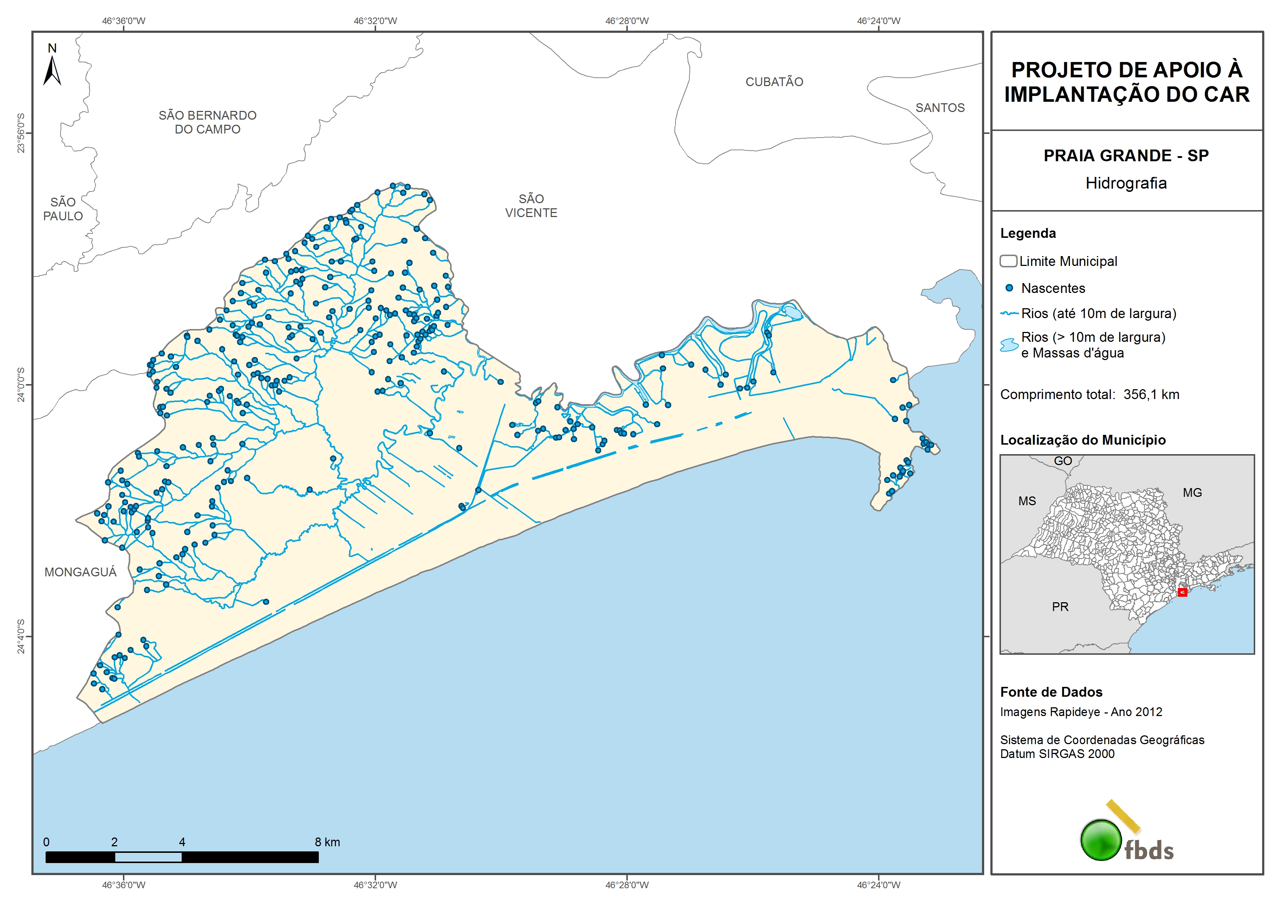
Task: Click the SÃO VICENTE map label
Action: [531, 206]
